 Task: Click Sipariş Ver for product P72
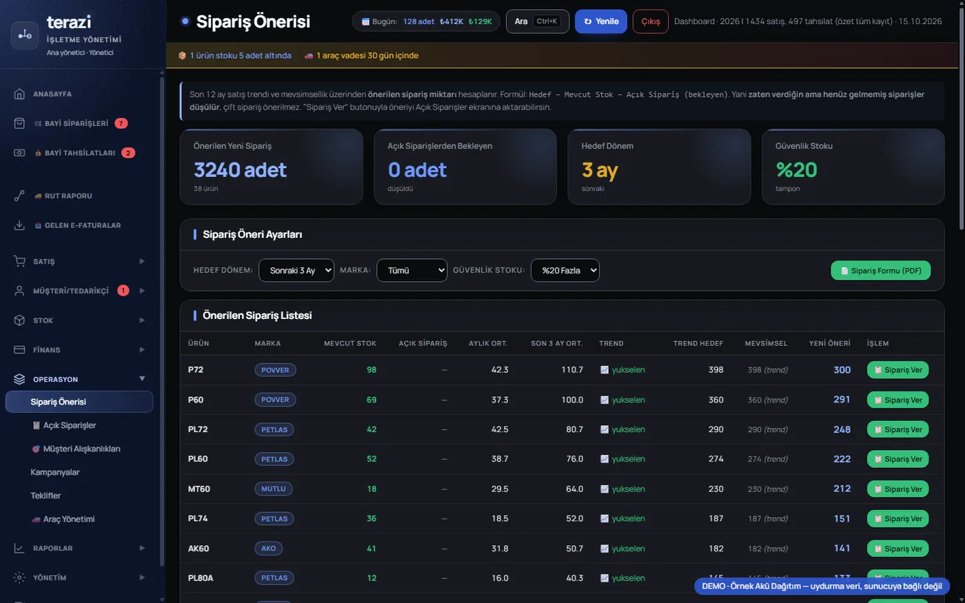(x=898, y=370)
